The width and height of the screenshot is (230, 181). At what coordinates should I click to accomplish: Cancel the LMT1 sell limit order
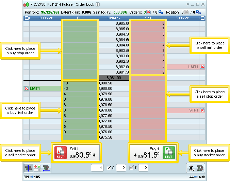click(202, 67)
